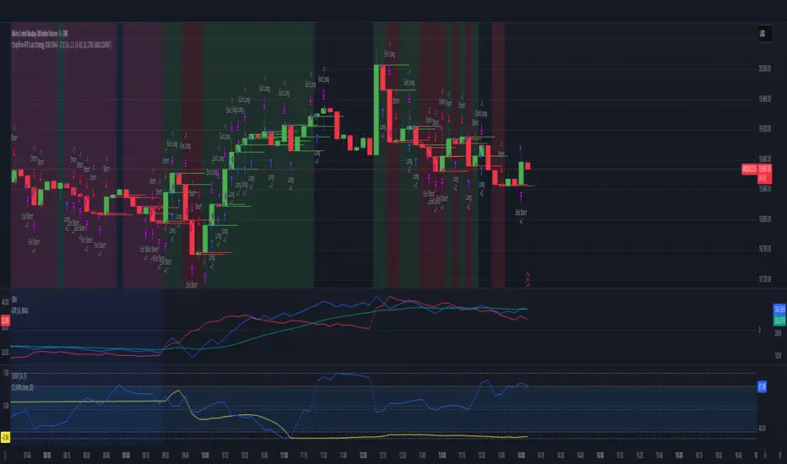Click the 15:00 label on the time axis

[x=600, y=456]
